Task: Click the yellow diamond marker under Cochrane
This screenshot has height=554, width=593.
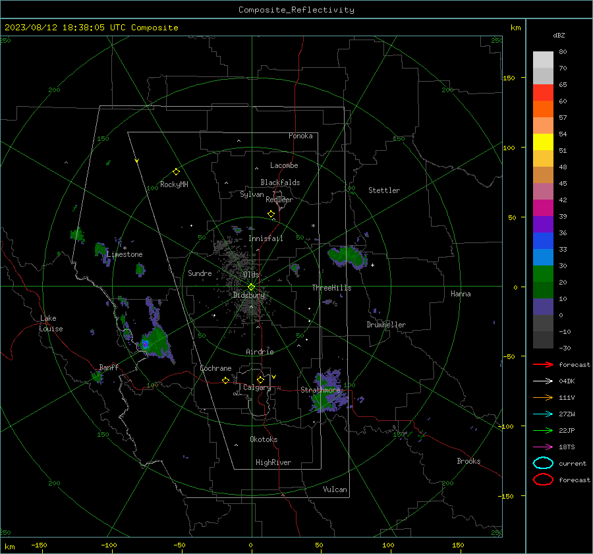Action: [225, 380]
